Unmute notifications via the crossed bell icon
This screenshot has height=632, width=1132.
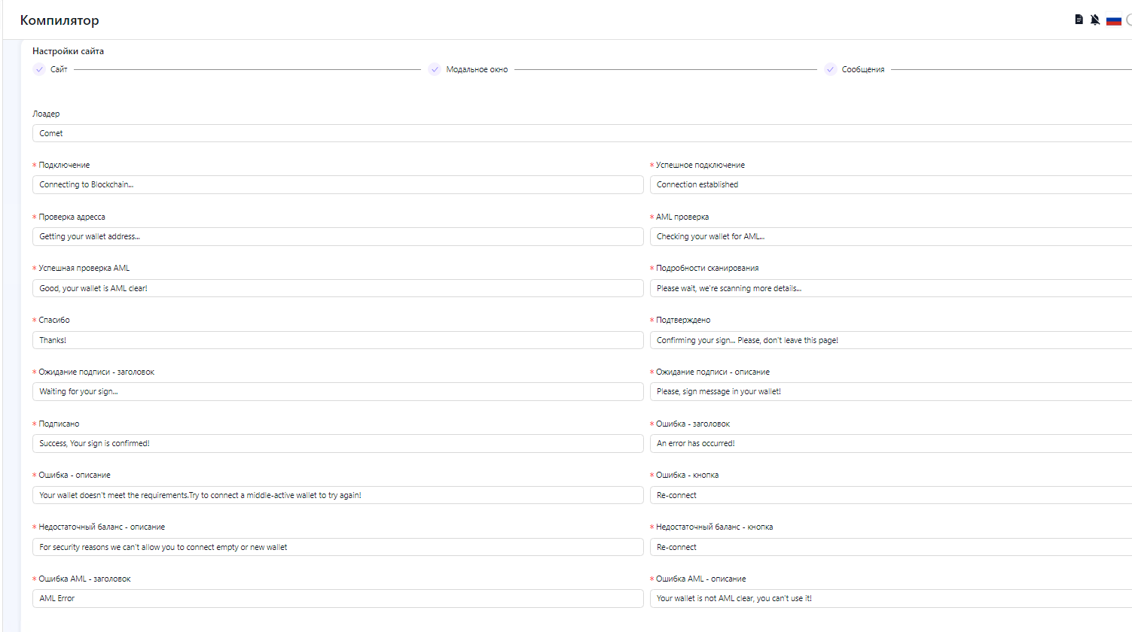(1095, 19)
